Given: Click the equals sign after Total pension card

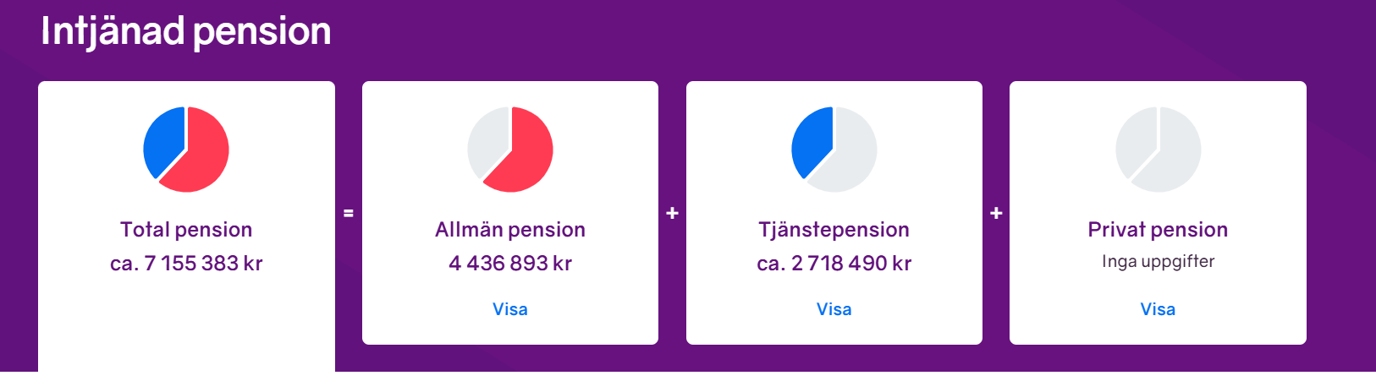Looking at the screenshot, I should tap(349, 214).
